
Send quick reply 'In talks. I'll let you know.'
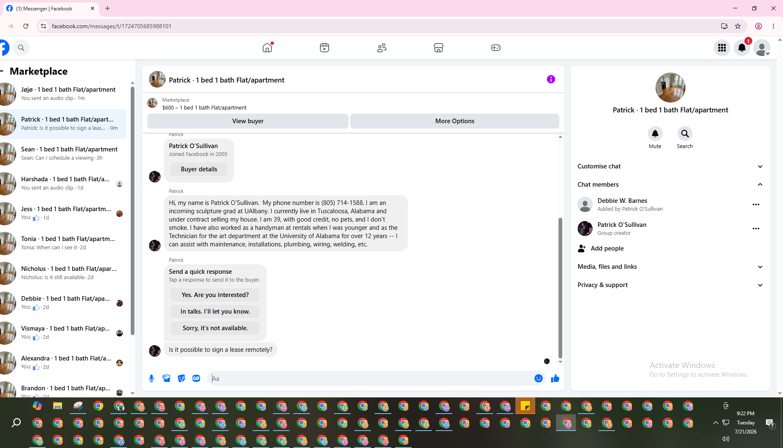pyautogui.click(x=215, y=312)
